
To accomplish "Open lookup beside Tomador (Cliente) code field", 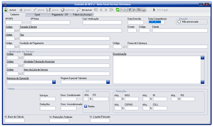I will click(17, 31).
